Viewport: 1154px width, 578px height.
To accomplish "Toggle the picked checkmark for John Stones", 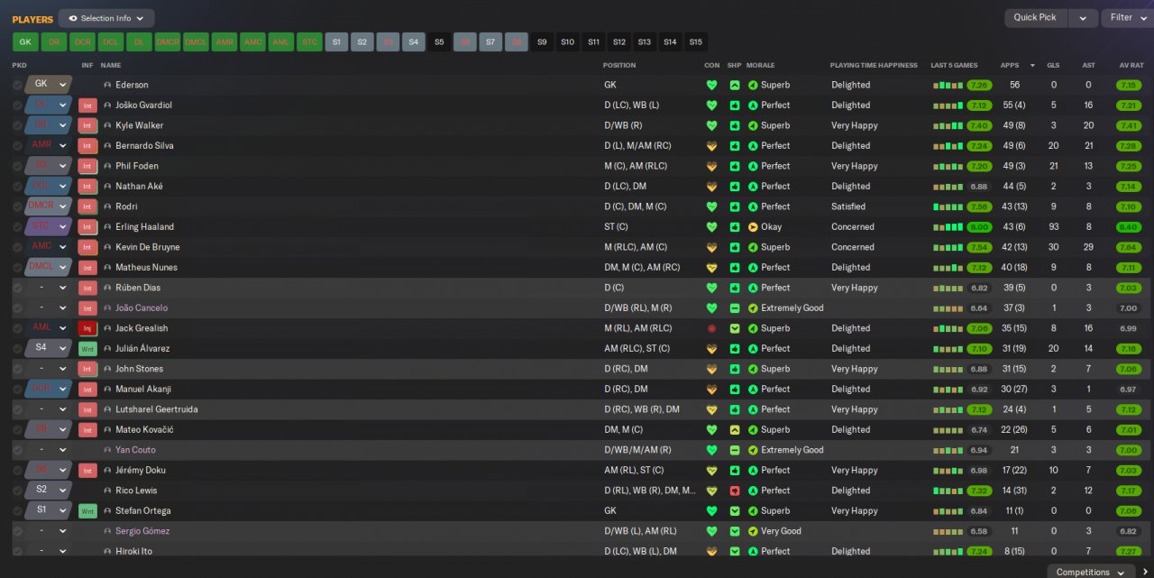I will tap(17, 369).
